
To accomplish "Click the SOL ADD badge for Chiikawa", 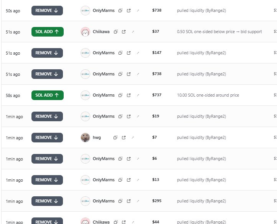I will pos(48,32).
